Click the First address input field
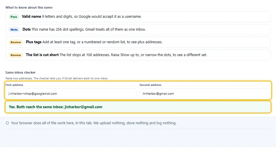The image size is (276, 160). (x=71, y=94)
